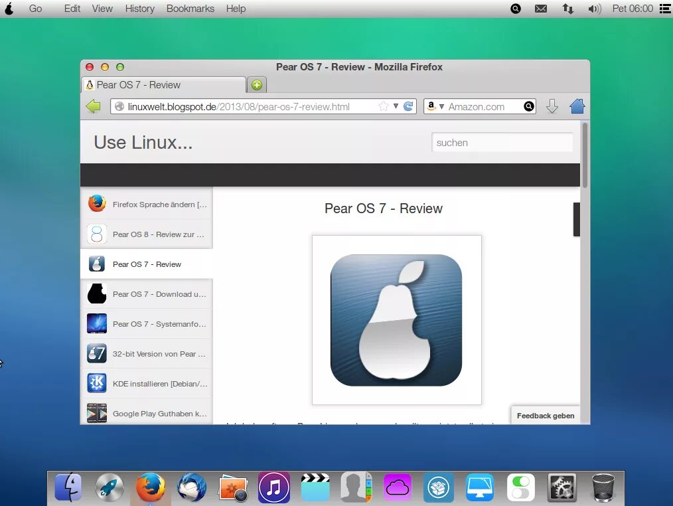The width and height of the screenshot is (673, 506).
Task: Select the Pear OS 7 - Review tab
Action: tap(163, 85)
